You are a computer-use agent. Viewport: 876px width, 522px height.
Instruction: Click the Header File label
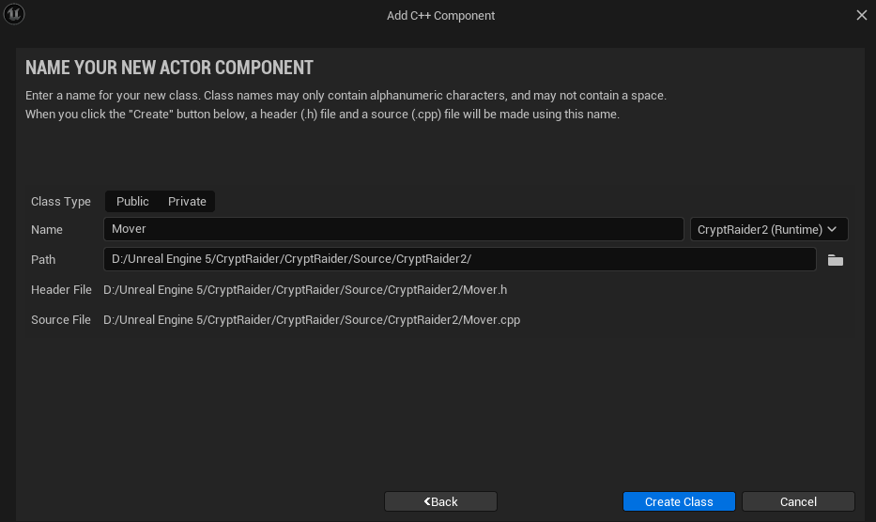coord(61,289)
